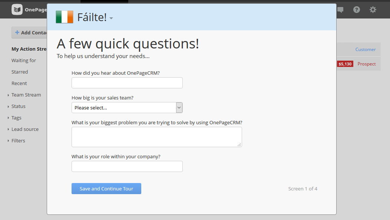
Task: Click the Fáilte! heading text
Action: 92,17
